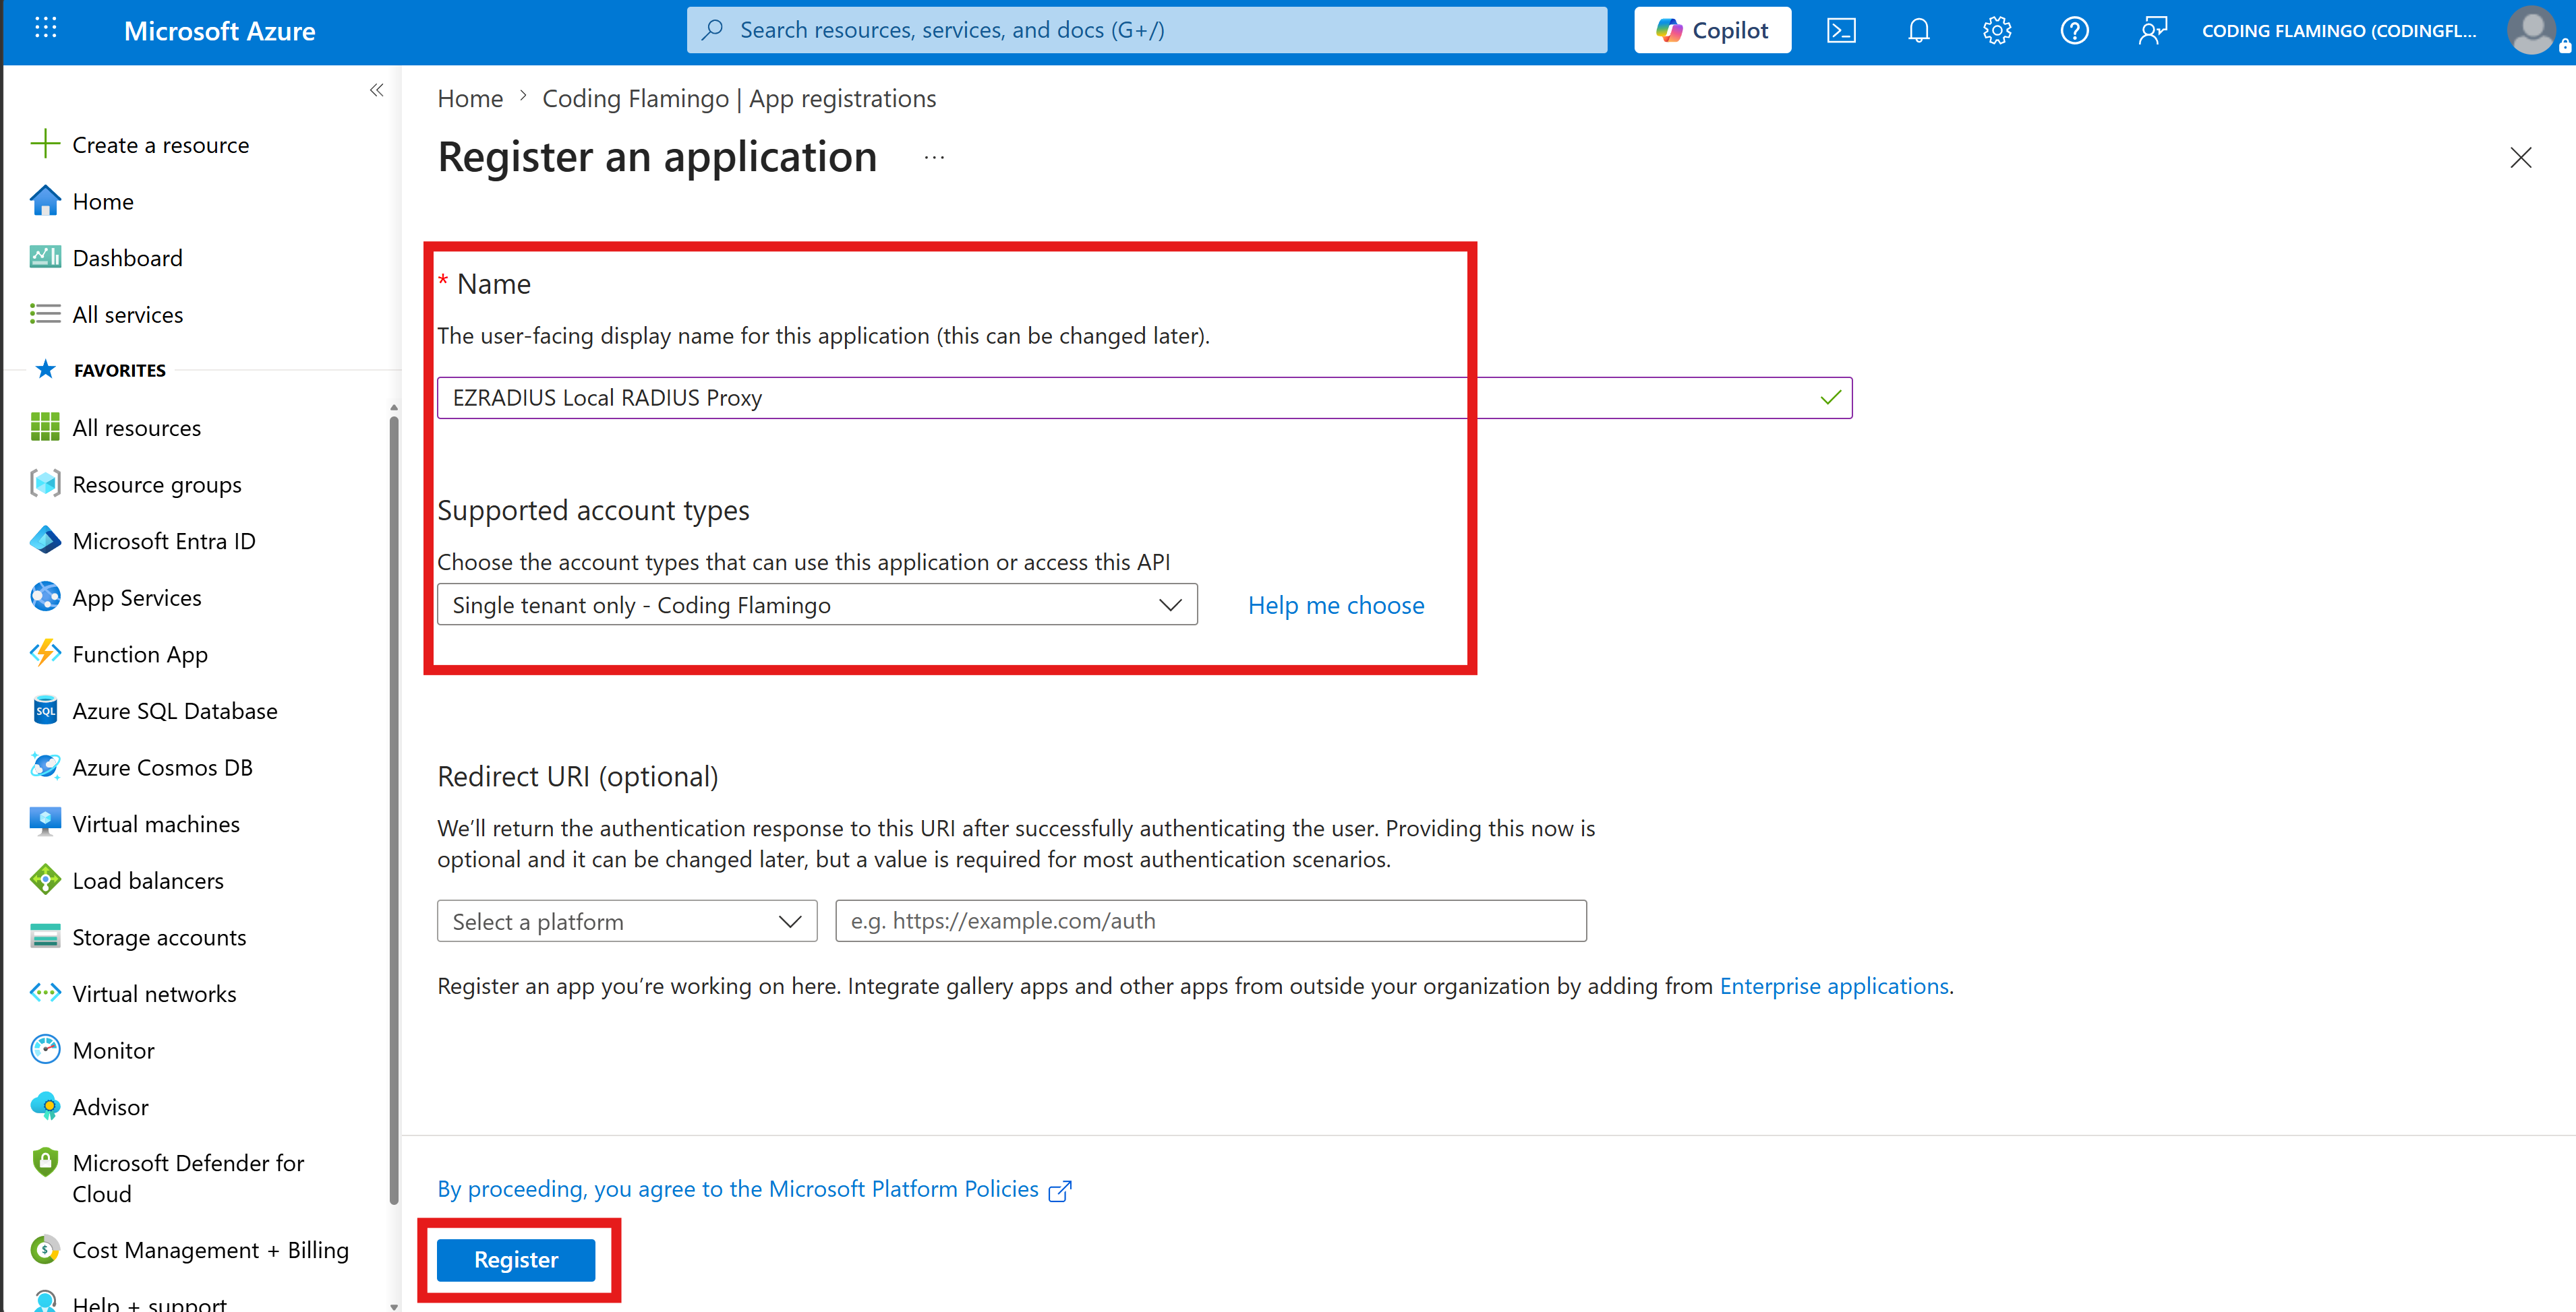
Task: Click the Dashboard chart icon
Action: pyautogui.click(x=45, y=258)
